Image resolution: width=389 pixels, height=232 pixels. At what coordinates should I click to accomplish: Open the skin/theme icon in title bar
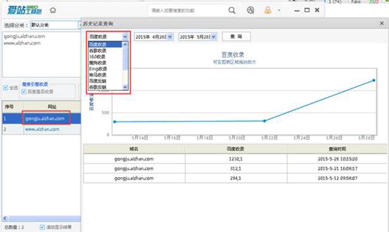[x=250, y=10]
